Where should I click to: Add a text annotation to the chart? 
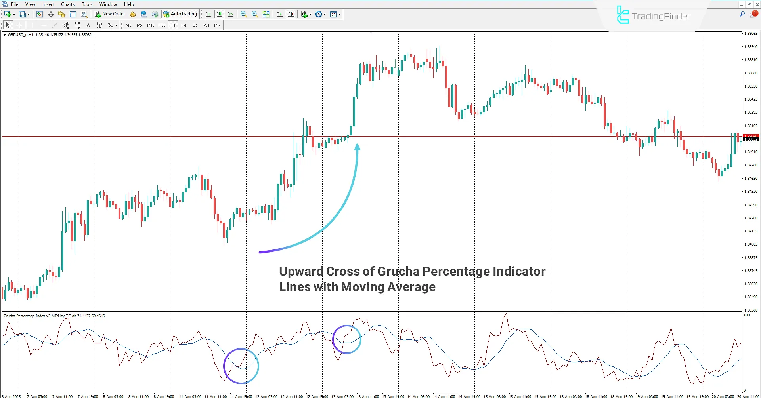click(x=88, y=25)
